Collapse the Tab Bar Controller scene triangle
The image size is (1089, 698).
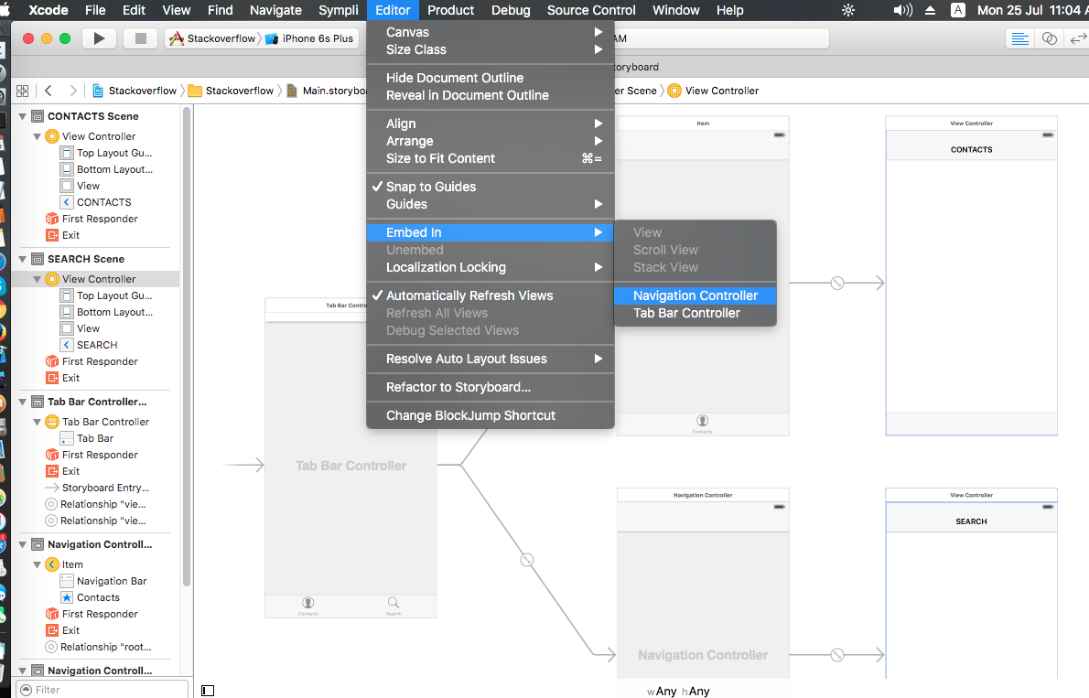(x=22, y=402)
